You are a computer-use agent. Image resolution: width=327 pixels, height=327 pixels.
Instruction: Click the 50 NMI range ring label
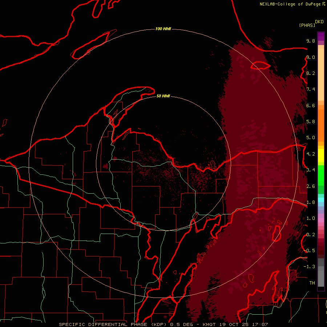(x=163, y=96)
